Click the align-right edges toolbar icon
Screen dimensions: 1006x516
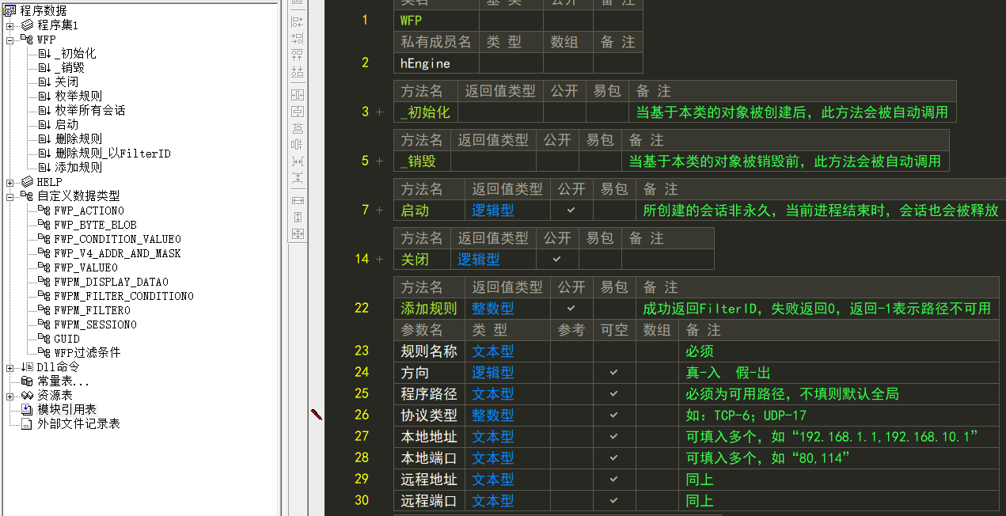coord(298,38)
